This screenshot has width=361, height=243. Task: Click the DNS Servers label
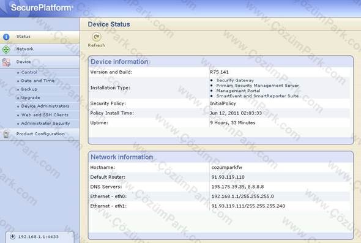tap(106, 187)
